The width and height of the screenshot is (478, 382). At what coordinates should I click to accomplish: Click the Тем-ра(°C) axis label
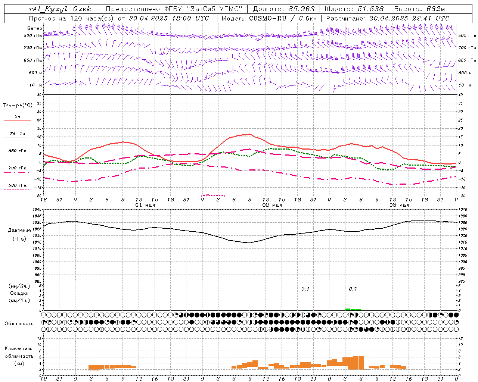point(18,105)
